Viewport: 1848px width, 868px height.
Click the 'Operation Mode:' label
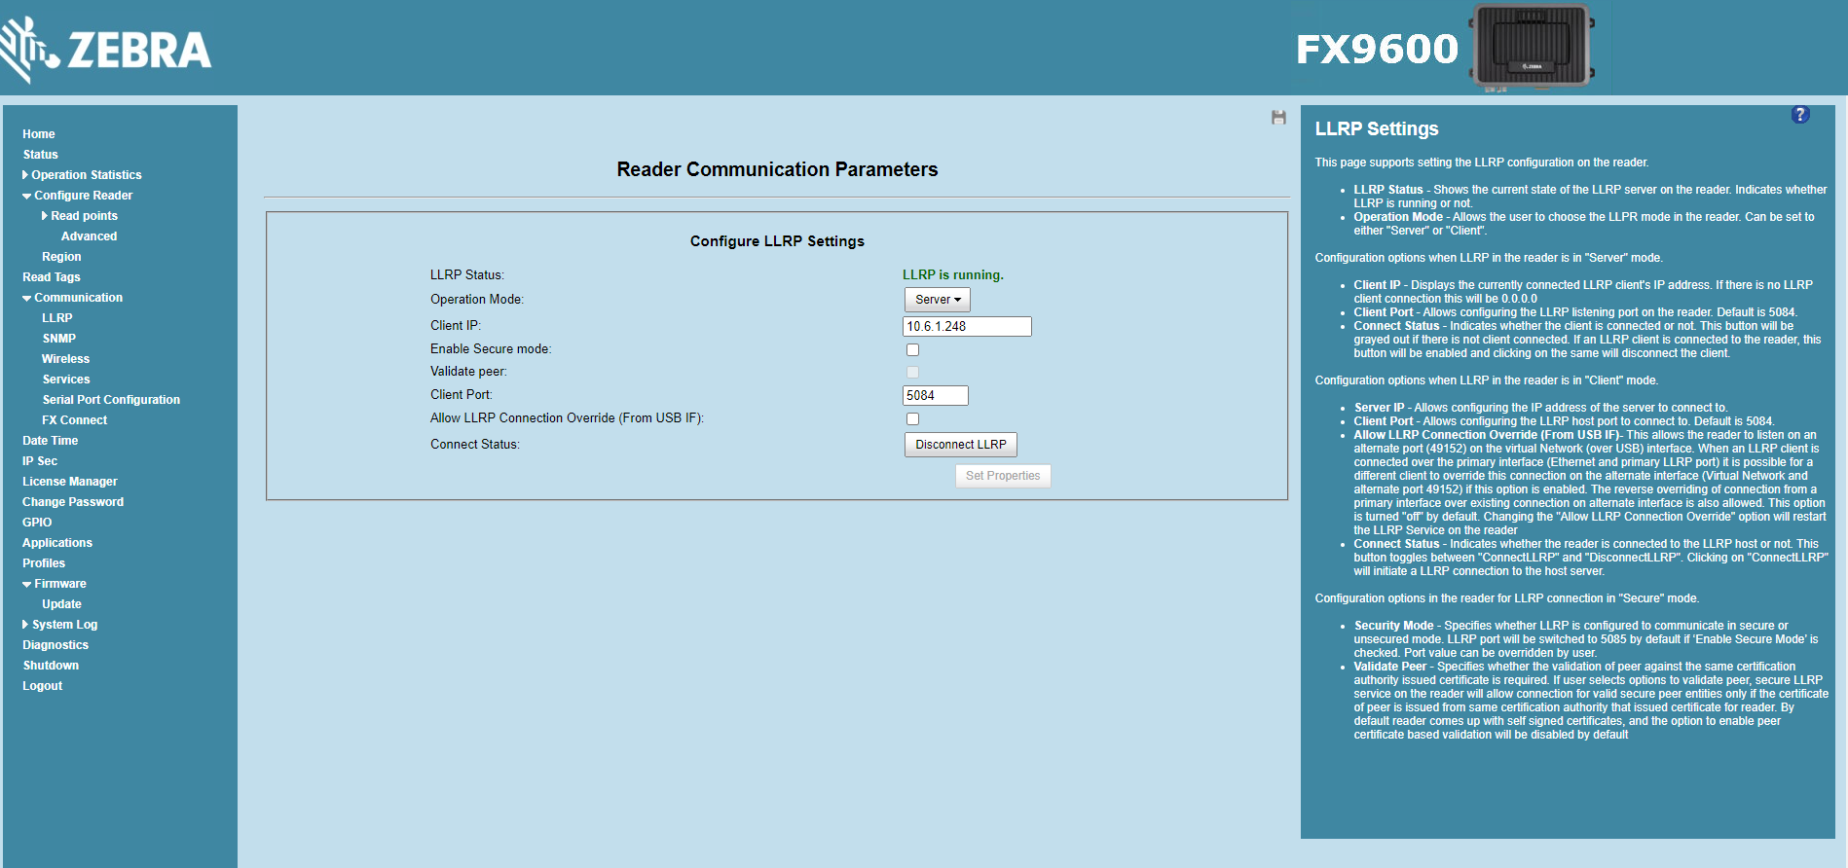pyautogui.click(x=477, y=300)
